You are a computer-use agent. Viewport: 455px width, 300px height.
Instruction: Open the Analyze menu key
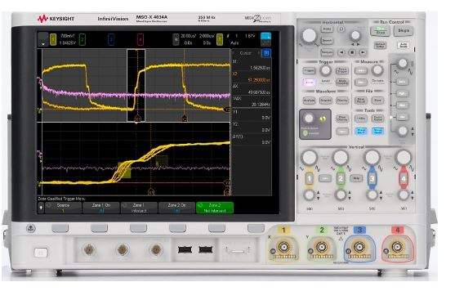309,101
